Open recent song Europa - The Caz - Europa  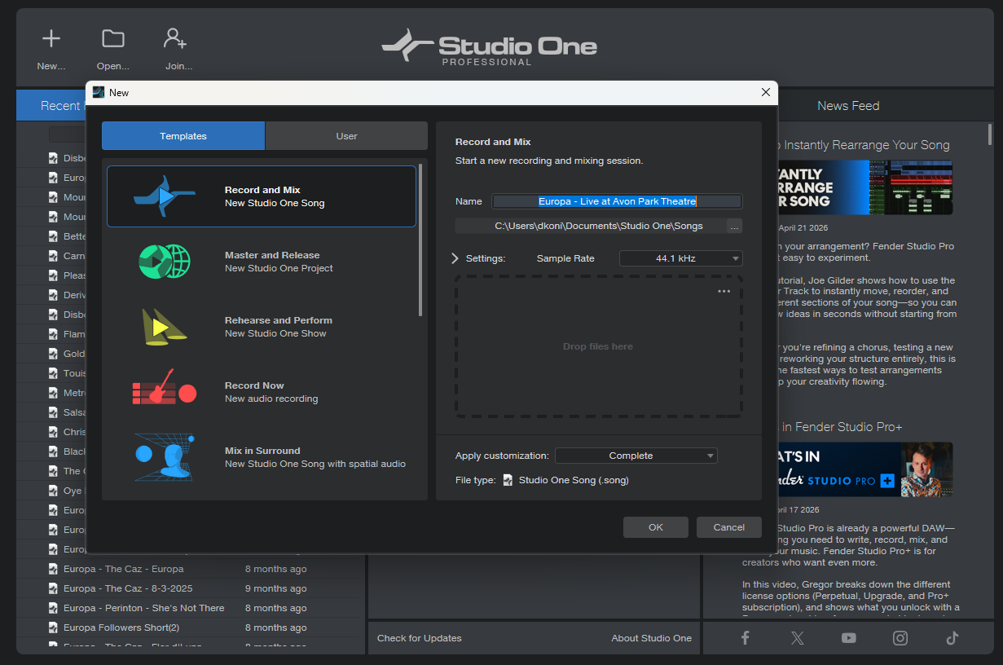[123, 569]
